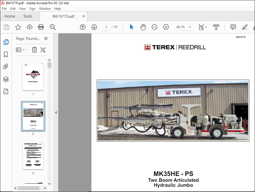Click thumbnail panel scroll right arrow
This screenshot has width=255, height=192.
pos(45,188)
